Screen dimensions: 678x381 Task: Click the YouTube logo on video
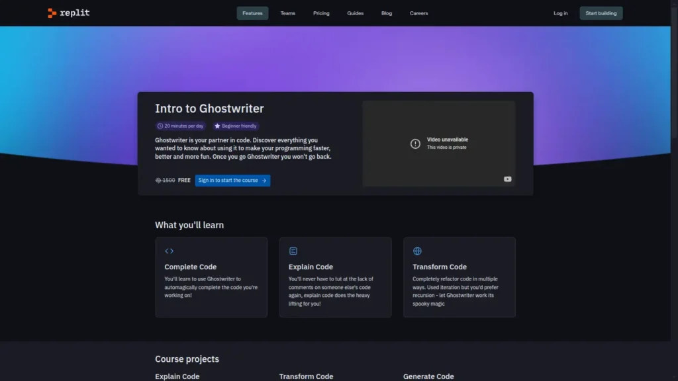[x=507, y=179]
